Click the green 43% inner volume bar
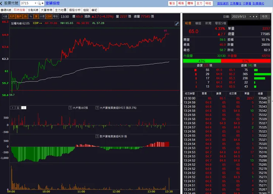The height and width of the screenshot is (194, 273). [202, 61]
